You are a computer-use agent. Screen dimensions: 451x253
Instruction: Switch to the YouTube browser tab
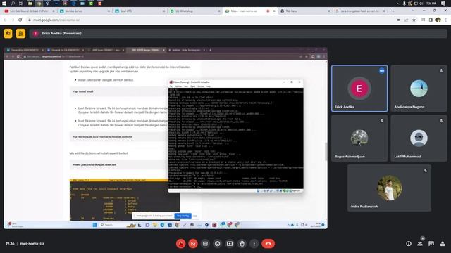coord(29,11)
